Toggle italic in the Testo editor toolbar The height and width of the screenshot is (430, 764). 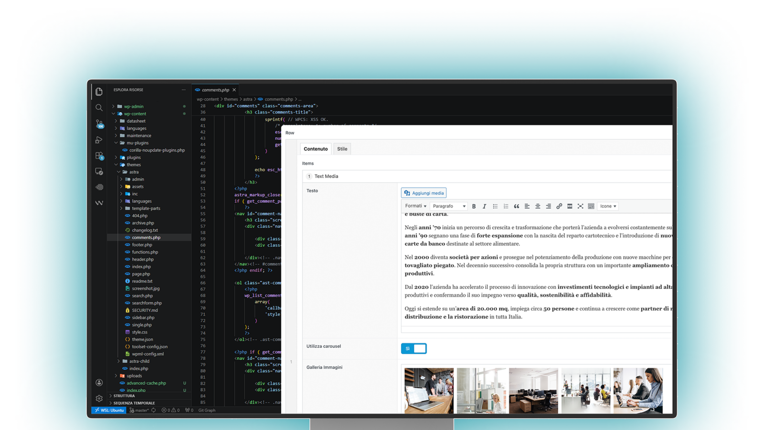tap(484, 206)
